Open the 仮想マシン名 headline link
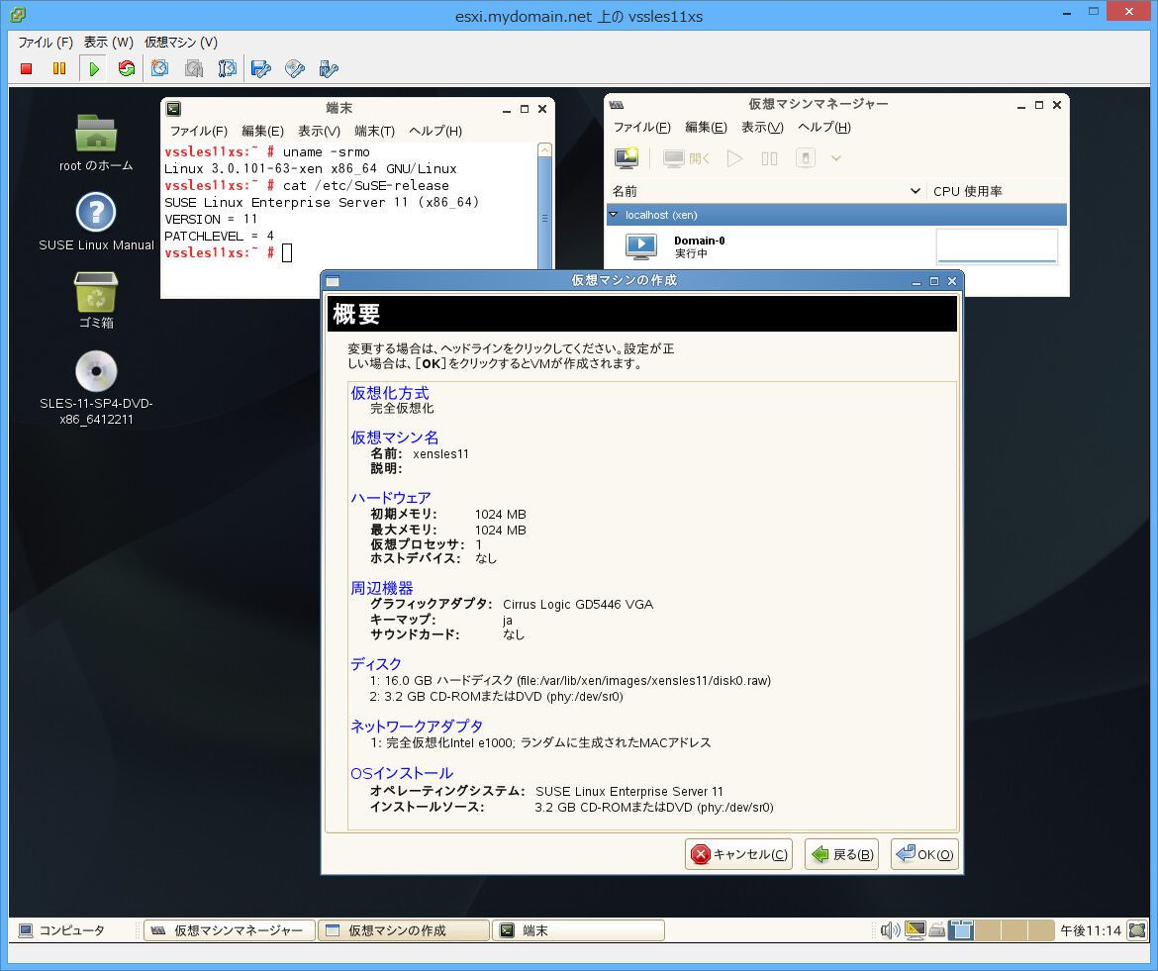1158x971 pixels. 394,437
